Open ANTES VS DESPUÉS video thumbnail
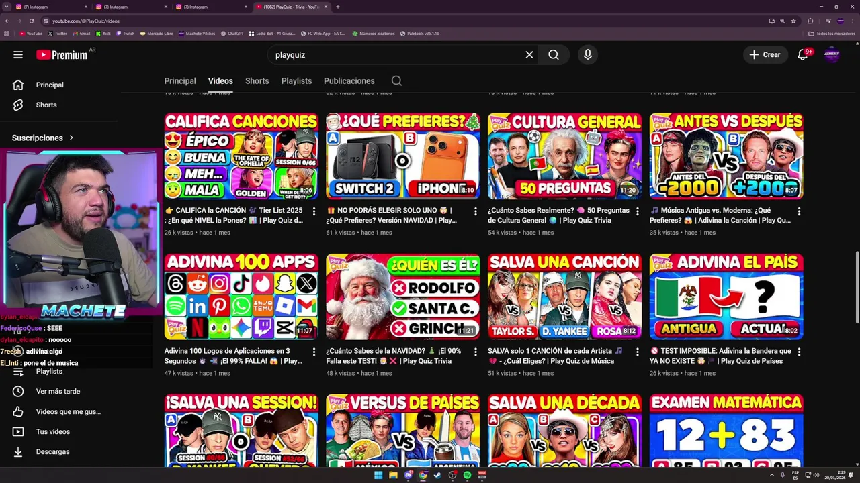The image size is (860, 483). coord(726,156)
